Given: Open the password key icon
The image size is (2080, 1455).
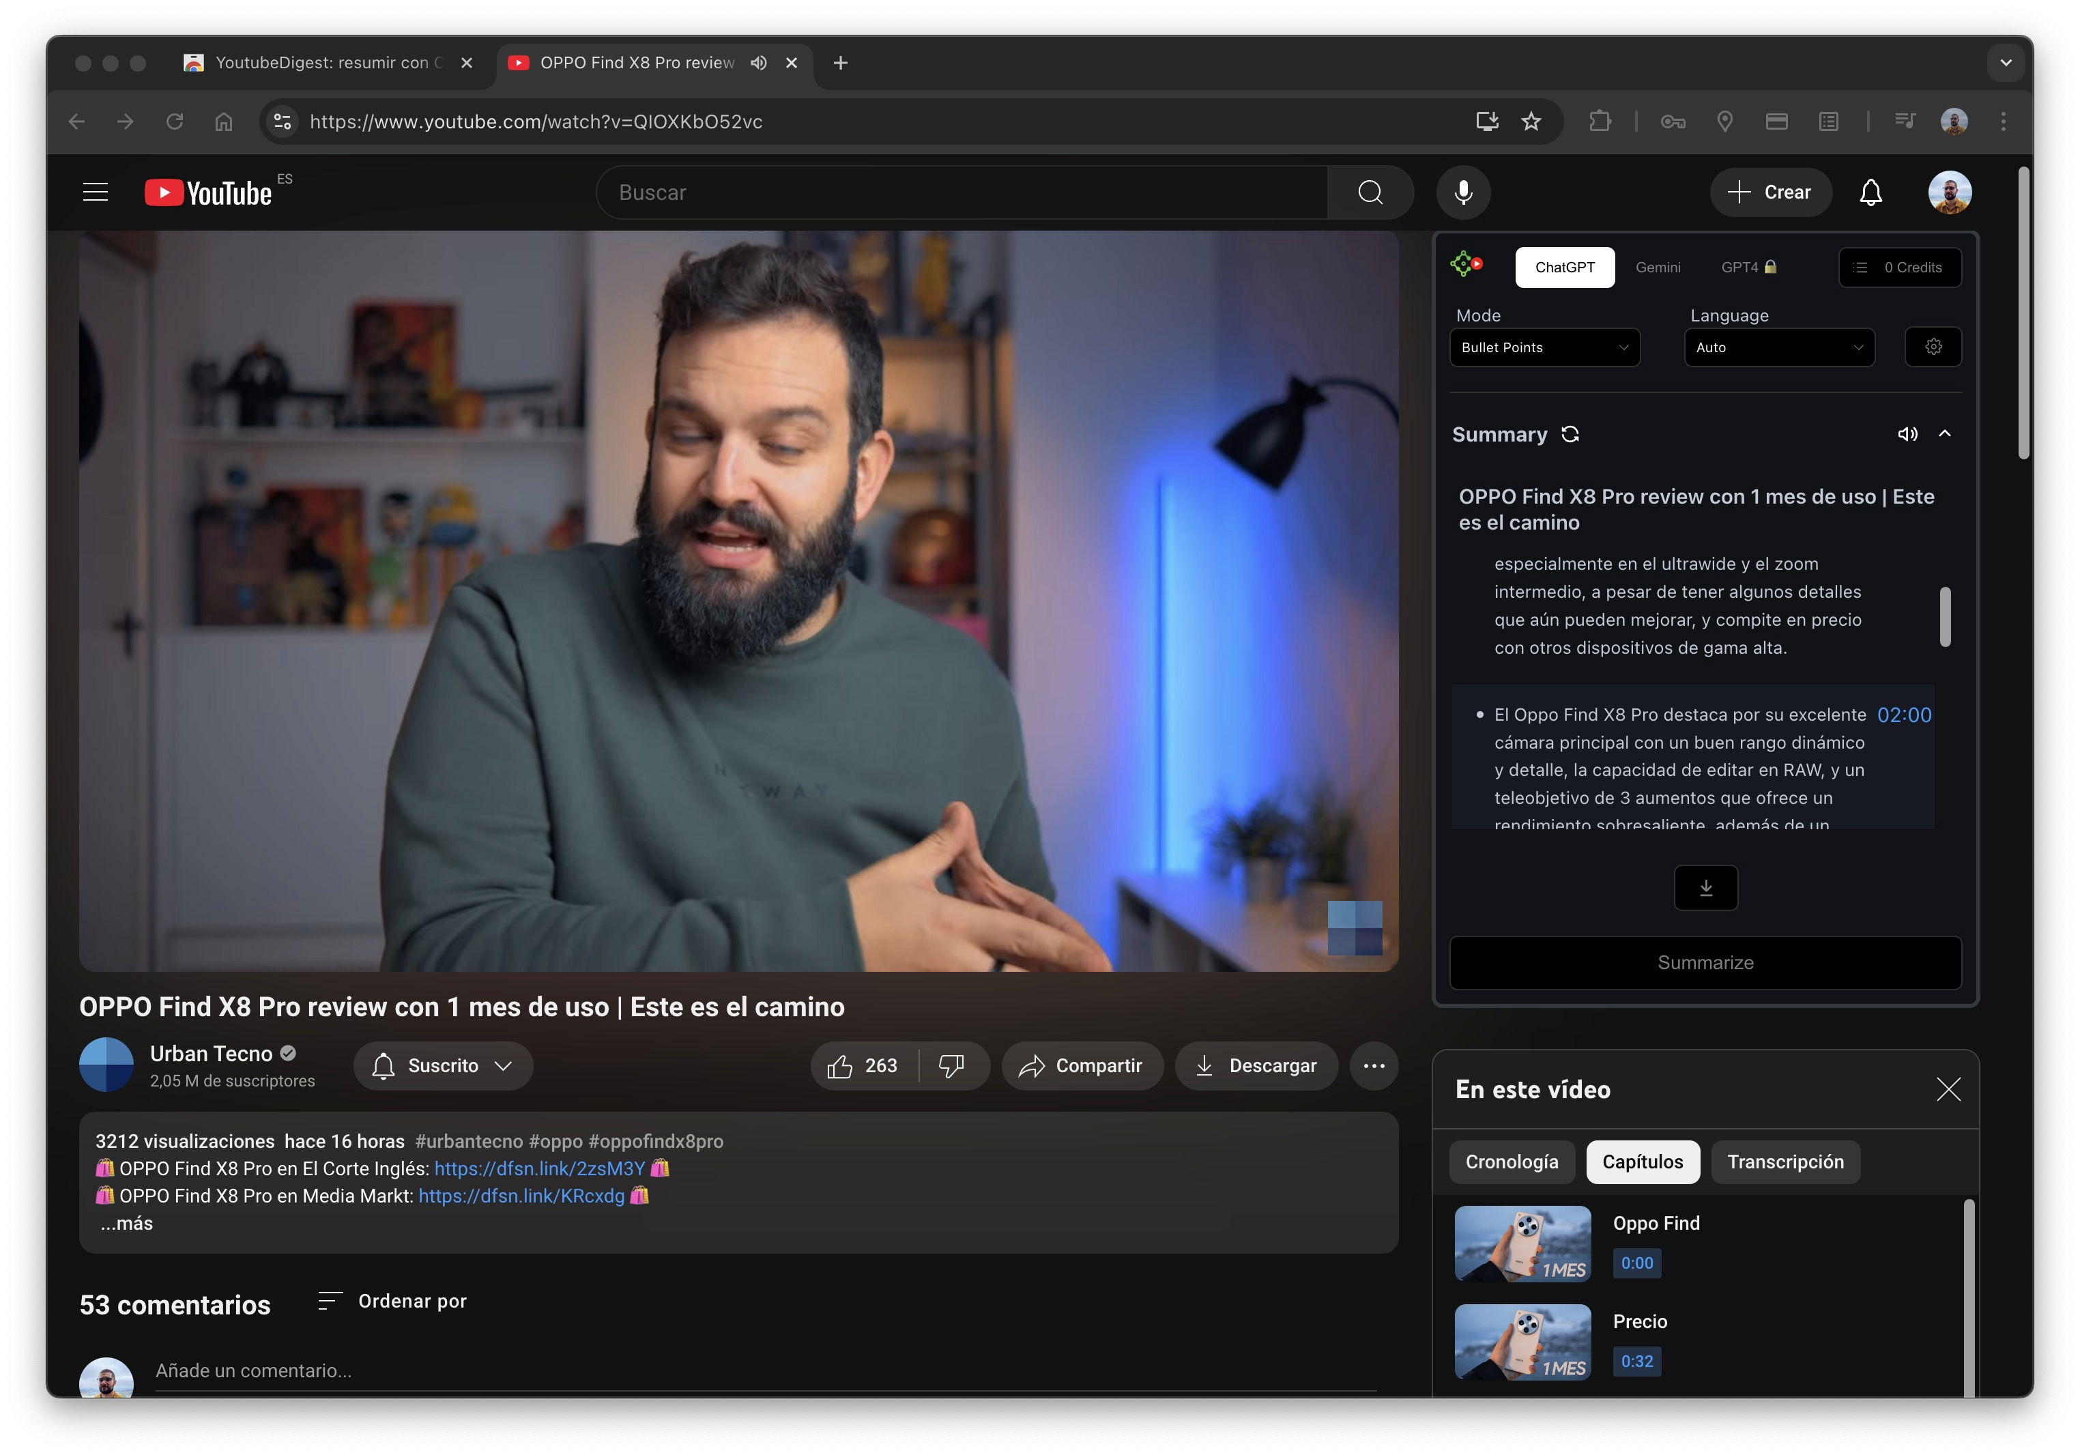Looking at the screenshot, I should pyautogui.click(x=1673, y=121).
